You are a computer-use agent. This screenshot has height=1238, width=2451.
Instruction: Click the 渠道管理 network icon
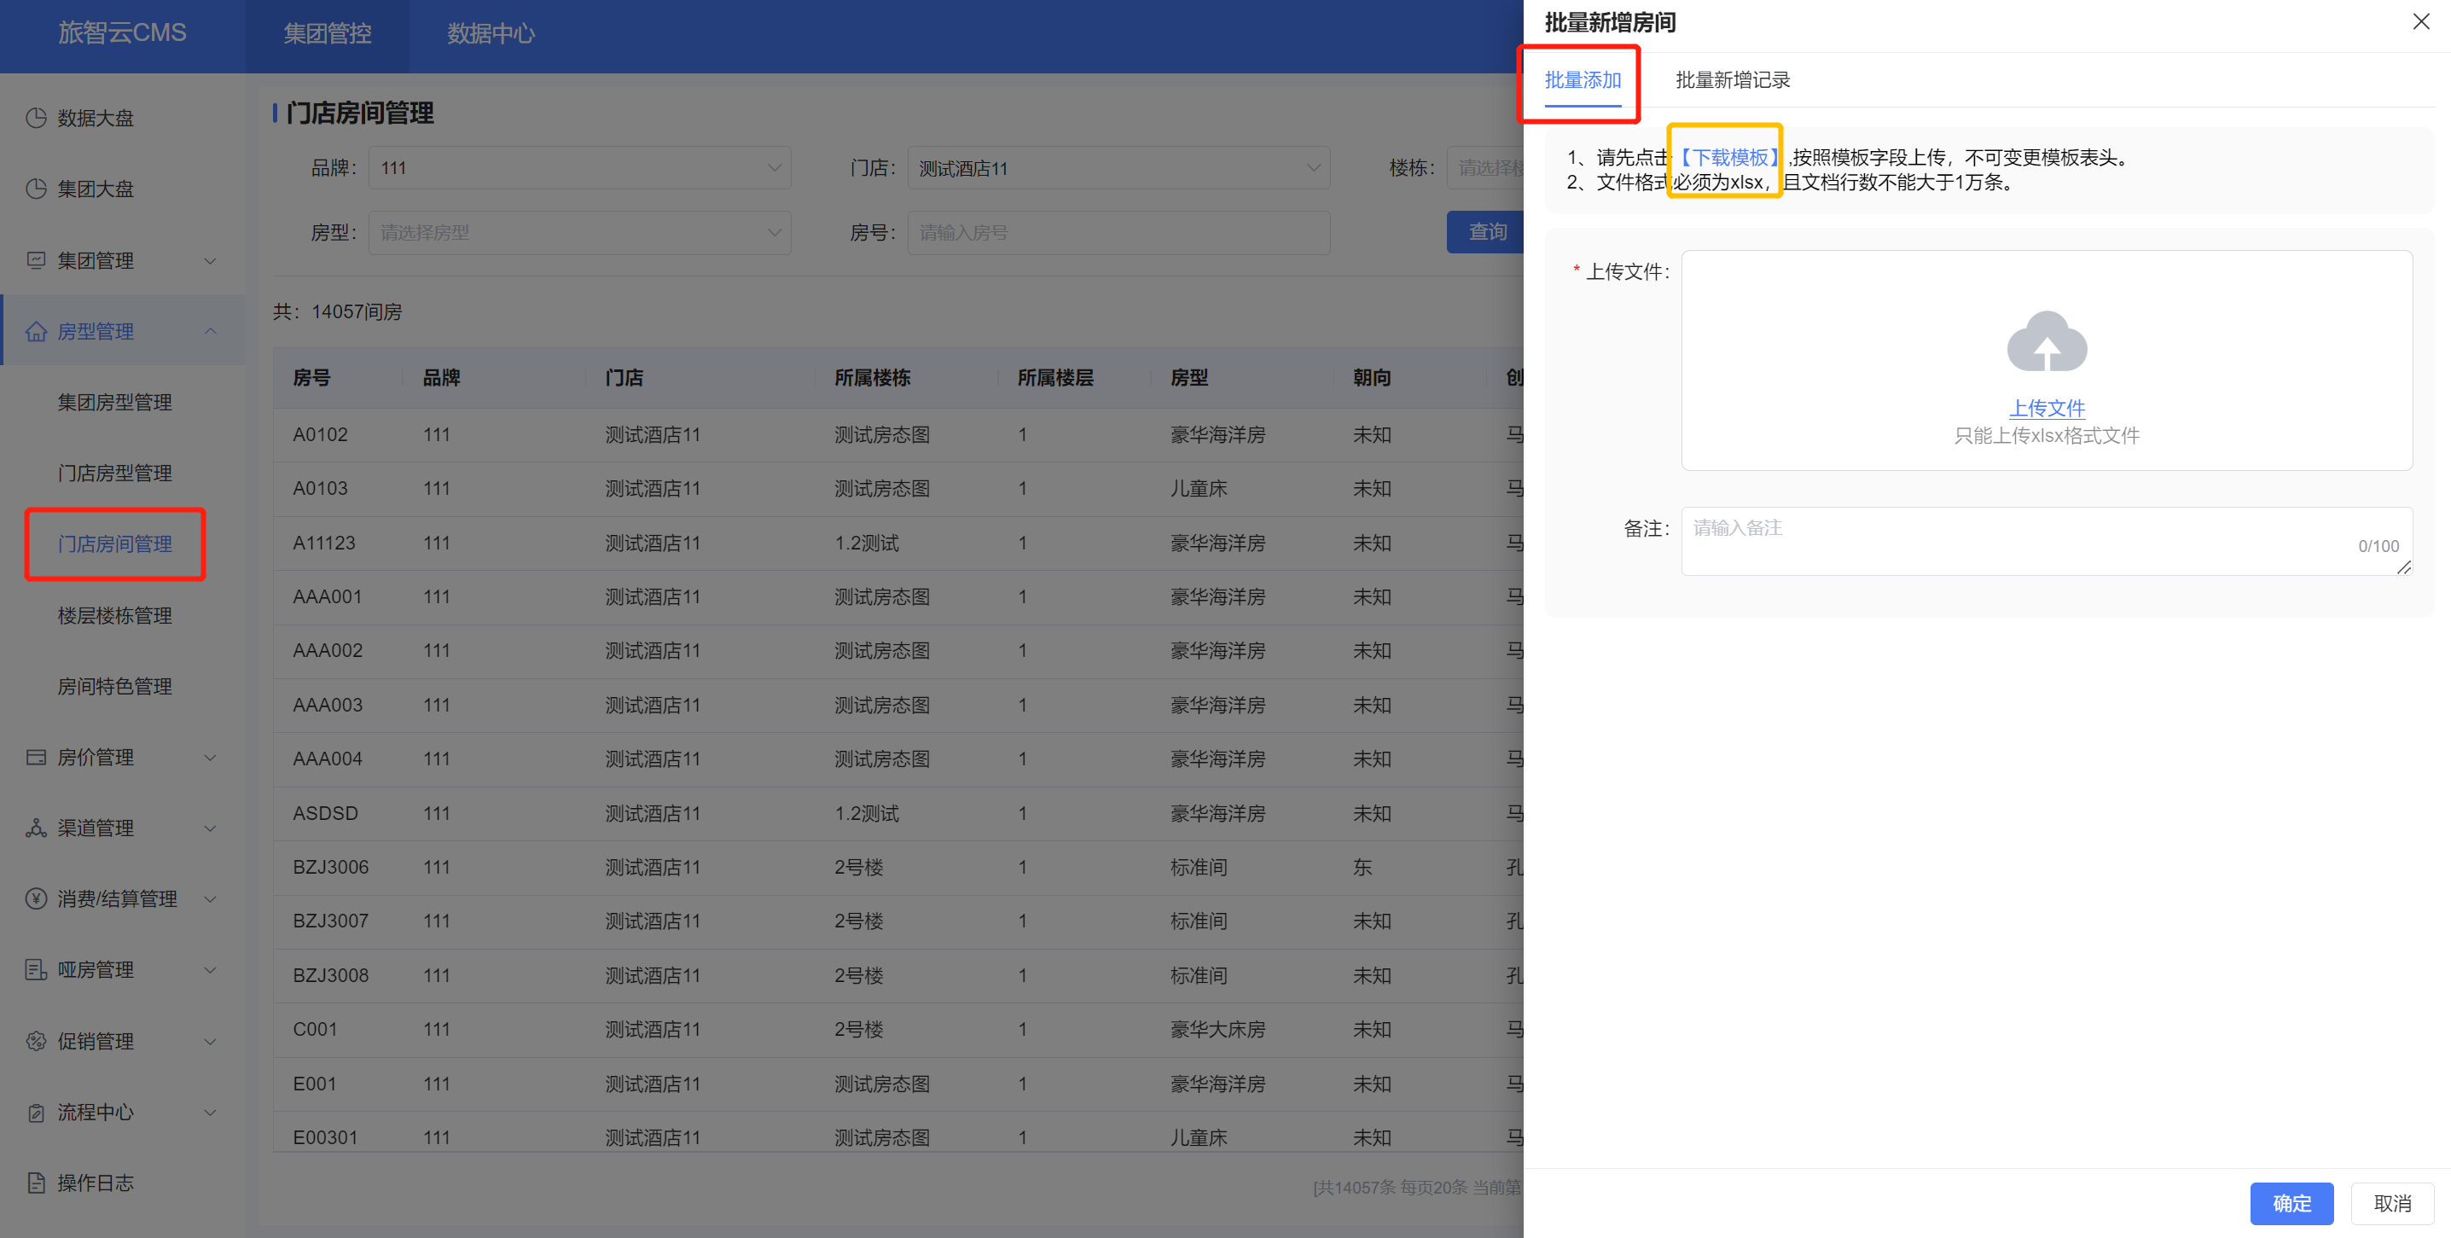click(x=36, y=828)
